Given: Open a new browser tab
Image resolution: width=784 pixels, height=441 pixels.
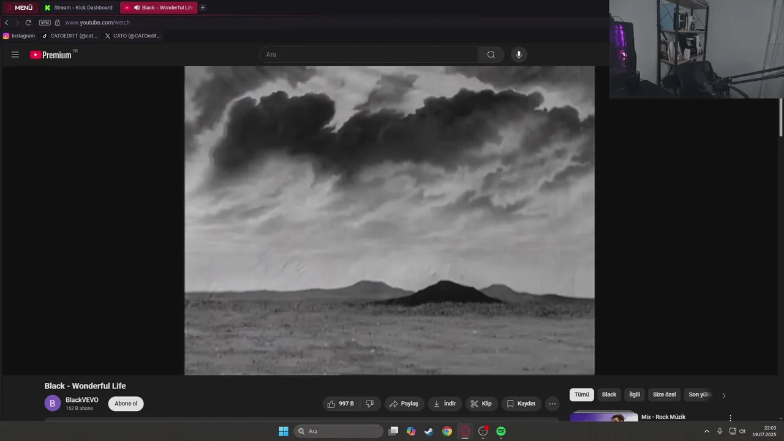Looking at the screenshot, I should tap(203, 7).
